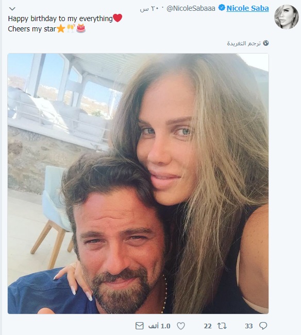Click the globe icon beside translate
The image size is (301, 335).
tap(266, 43)
